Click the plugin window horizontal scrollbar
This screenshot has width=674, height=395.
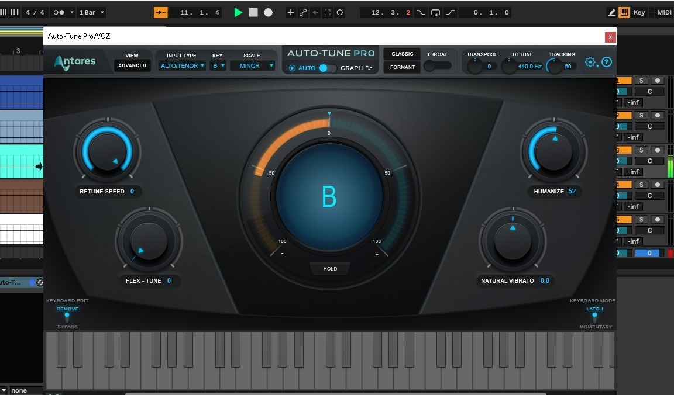tap(335, 393)
